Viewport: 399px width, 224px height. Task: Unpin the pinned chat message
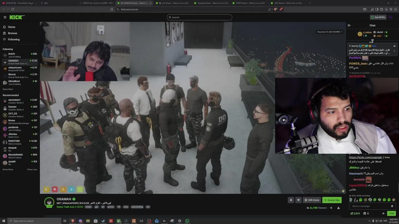tap(394, 46)
